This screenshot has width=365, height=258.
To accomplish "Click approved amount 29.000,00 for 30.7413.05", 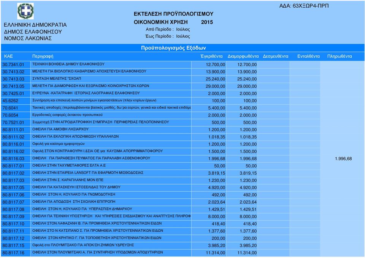I will click(215, 86).
